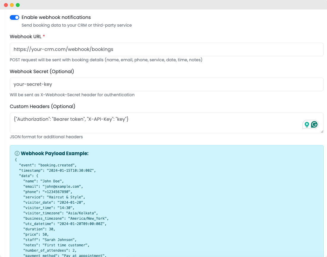Click the info icon beside Webhook Payload Example
Screen dimensions: 327x257
click(17, 153)
